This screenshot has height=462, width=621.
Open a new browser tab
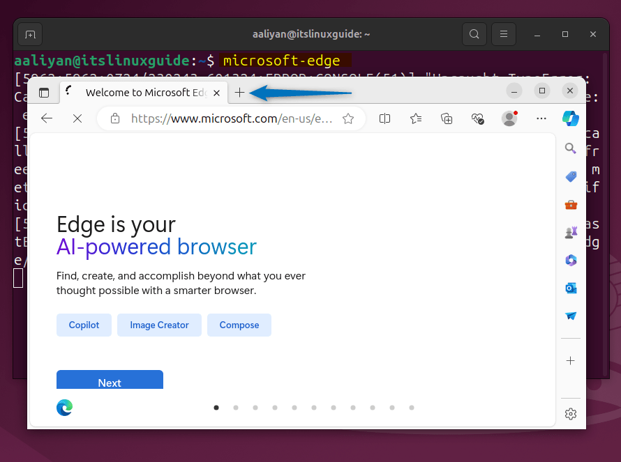239,92
